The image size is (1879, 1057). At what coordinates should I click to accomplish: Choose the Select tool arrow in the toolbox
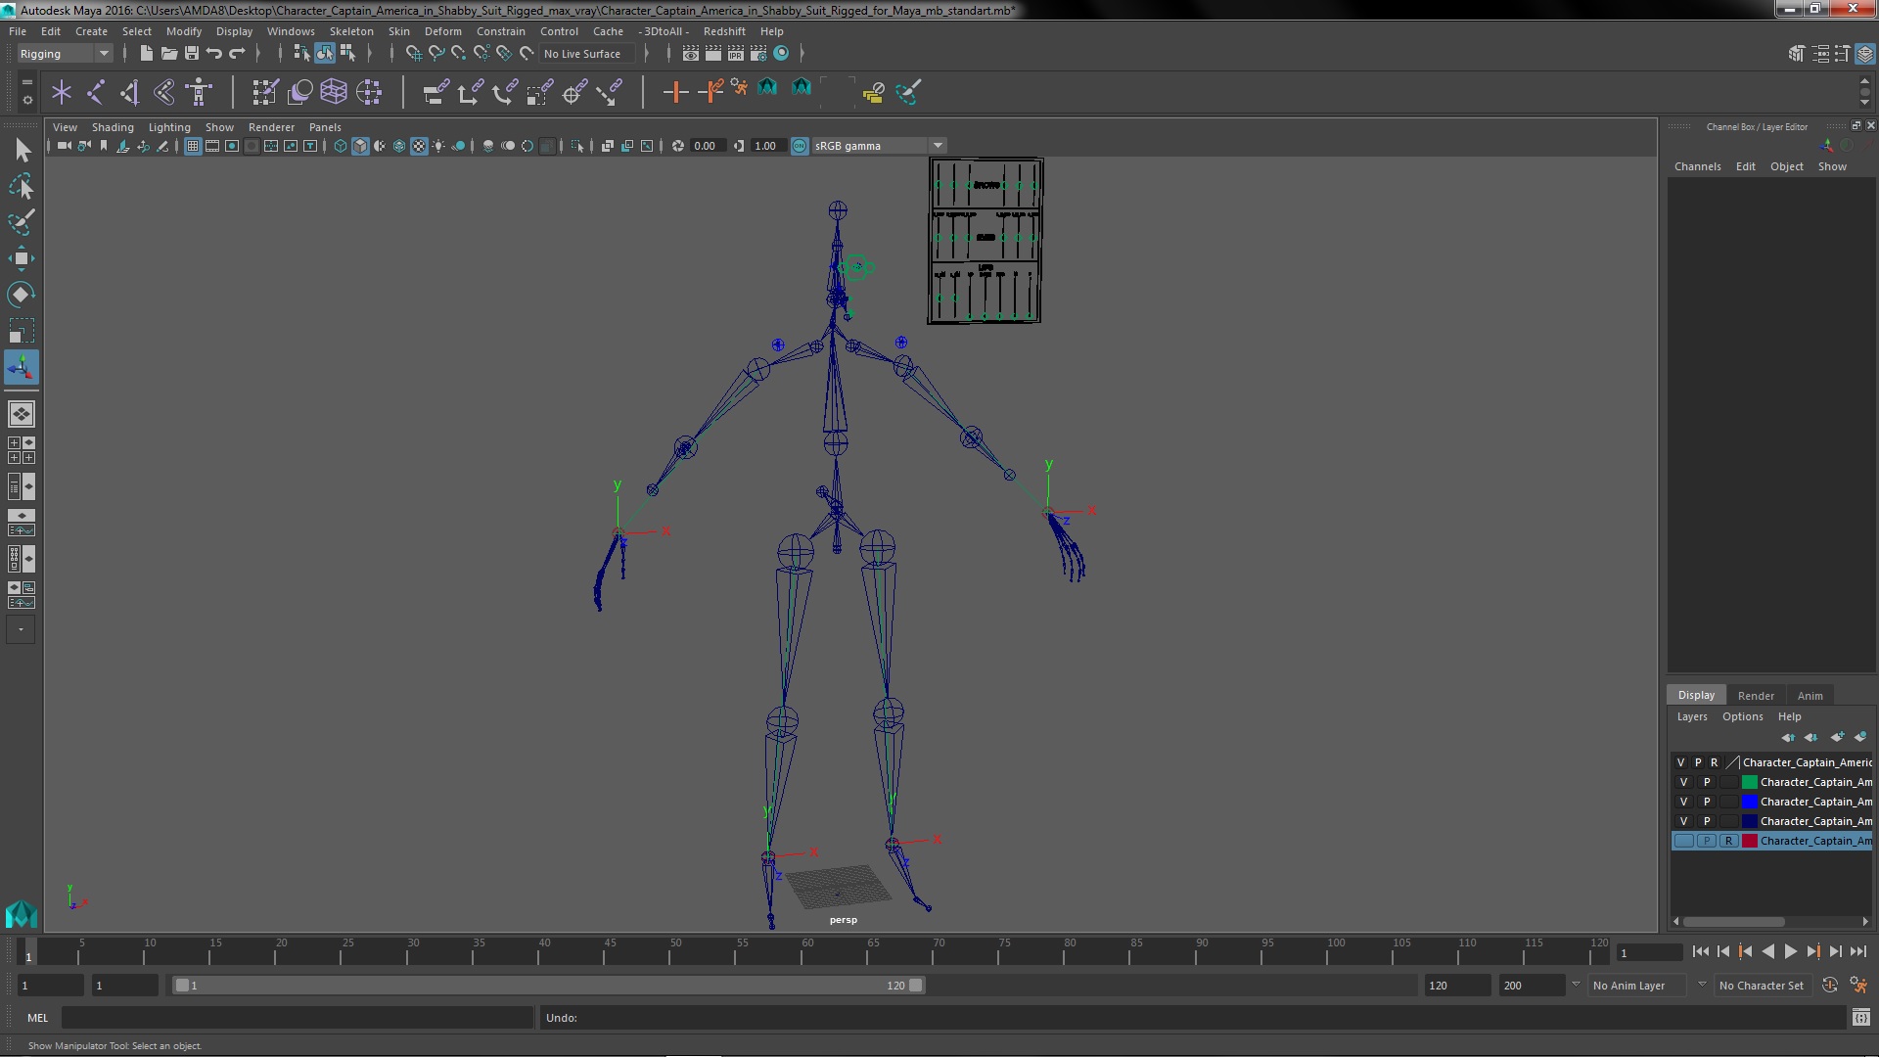[22, 150]
